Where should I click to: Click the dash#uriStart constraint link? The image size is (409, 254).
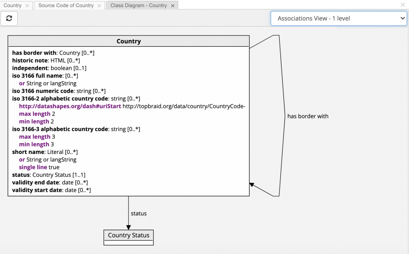(70, 106)
